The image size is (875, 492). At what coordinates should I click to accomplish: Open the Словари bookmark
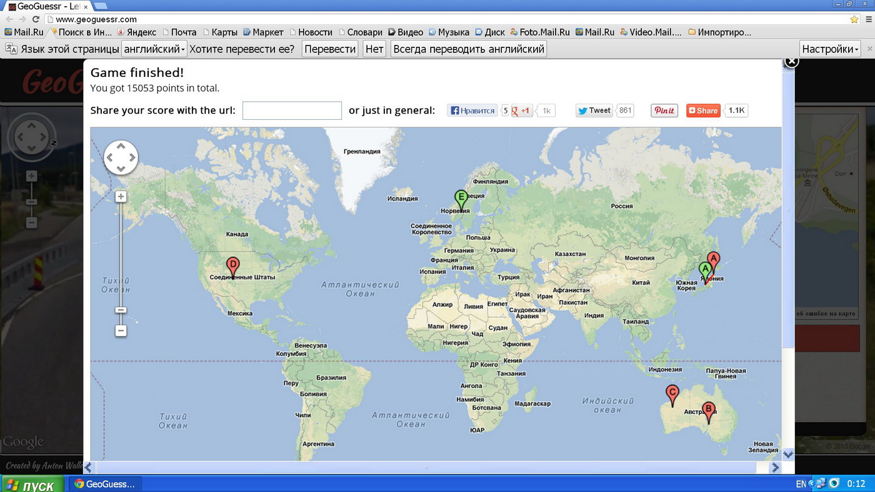[x=361, y=32]
